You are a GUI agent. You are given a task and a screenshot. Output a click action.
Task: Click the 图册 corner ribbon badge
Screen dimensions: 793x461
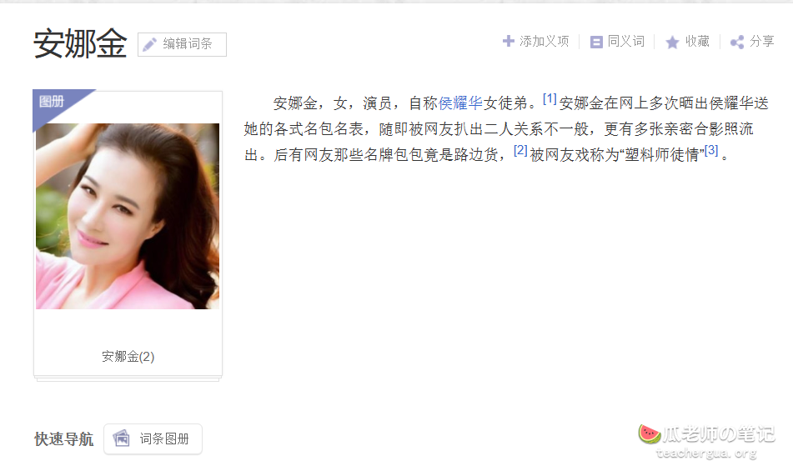click(57, 105)
